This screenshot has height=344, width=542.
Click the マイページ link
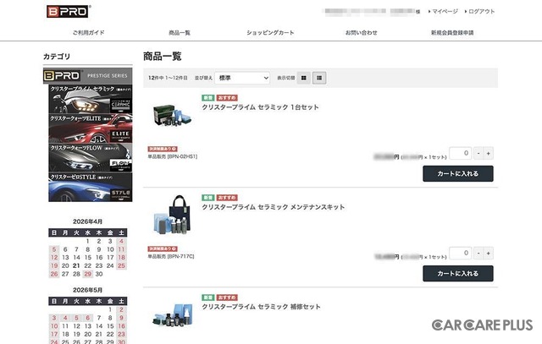tap(445, 12)
